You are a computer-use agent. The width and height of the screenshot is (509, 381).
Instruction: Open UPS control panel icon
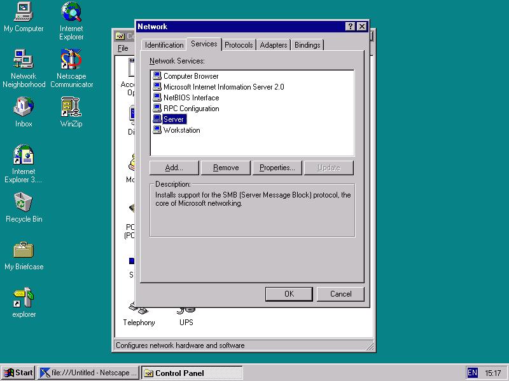(186, 312)
